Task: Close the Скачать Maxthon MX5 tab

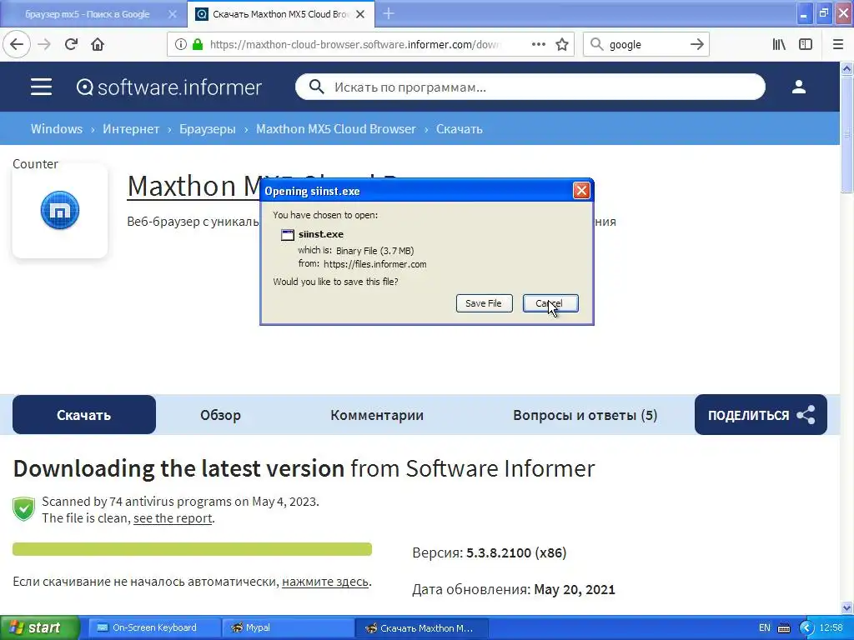Action: [360, 15]
